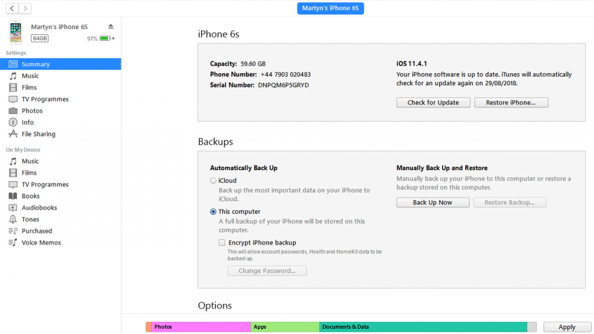
Task: Click the 64GB capacity badge
Action: click(x=40, y=38)
